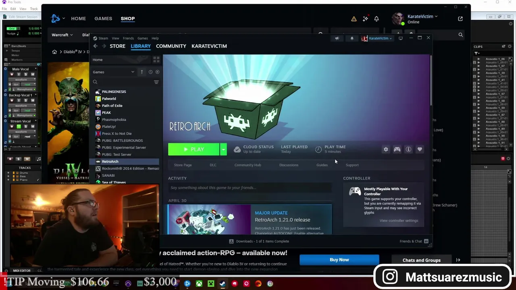This screenshot has width=516, height=290.
Task: Click Battle.net sparkle what's new icon
Action: coord(365,19)
